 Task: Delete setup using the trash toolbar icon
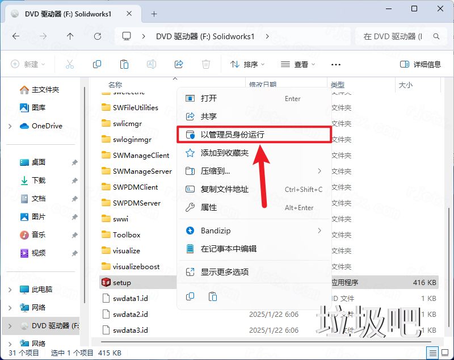point(205,64)
